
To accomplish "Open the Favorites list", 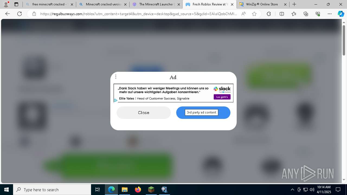I will click(294, 14).
